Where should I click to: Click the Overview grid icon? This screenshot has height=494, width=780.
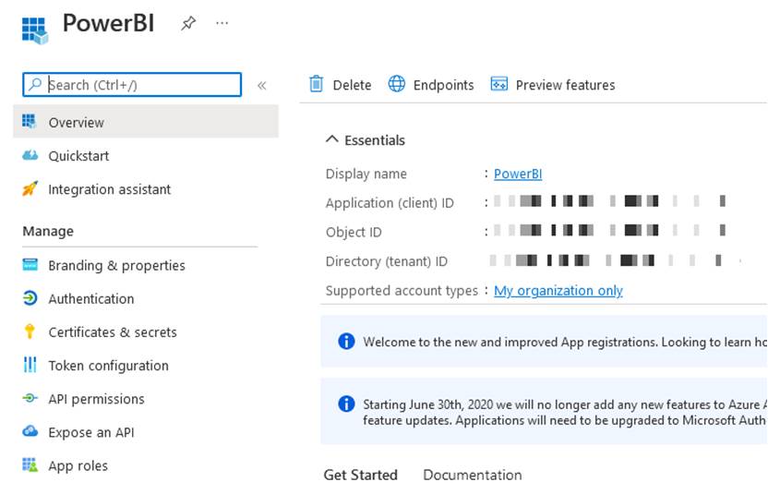(30, 121)
